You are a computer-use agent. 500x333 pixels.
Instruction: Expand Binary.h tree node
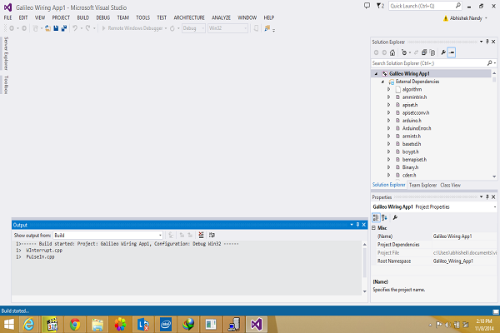click(x=388, y=167)
